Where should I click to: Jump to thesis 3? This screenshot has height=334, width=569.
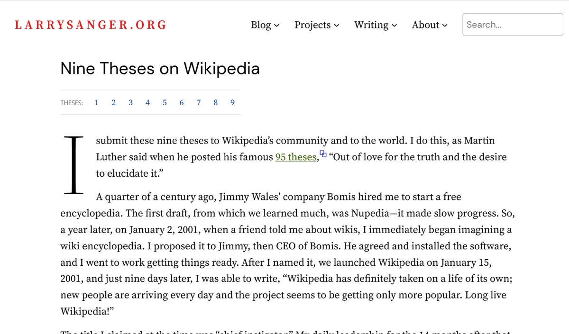click(x=130, y=102)
